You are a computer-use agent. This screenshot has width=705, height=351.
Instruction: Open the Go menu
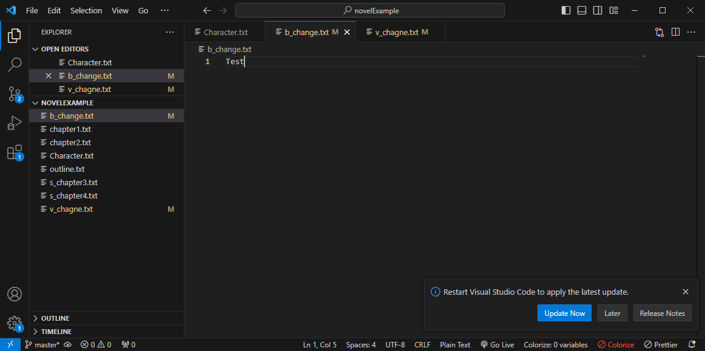click(x=143, y=10)
